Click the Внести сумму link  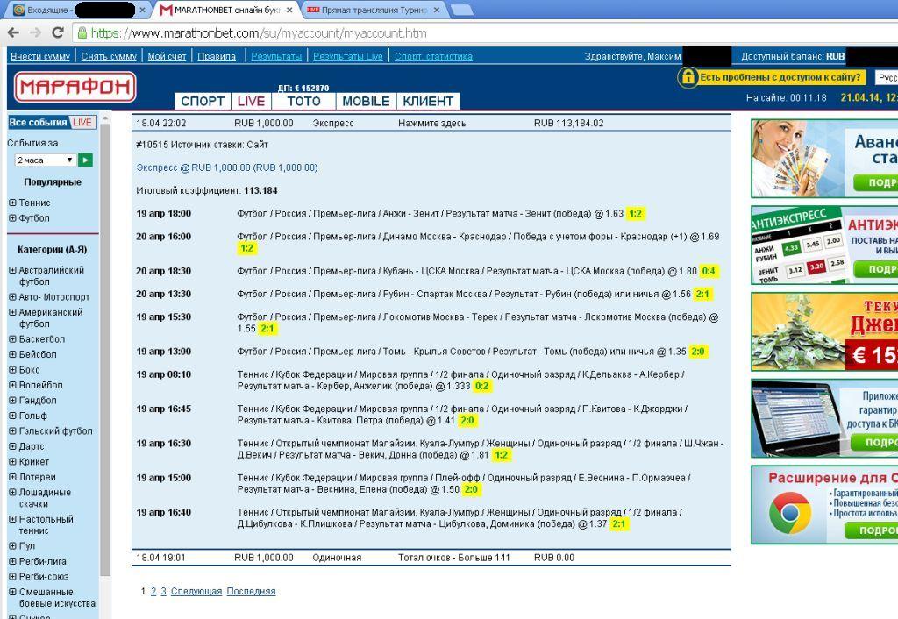40,56
